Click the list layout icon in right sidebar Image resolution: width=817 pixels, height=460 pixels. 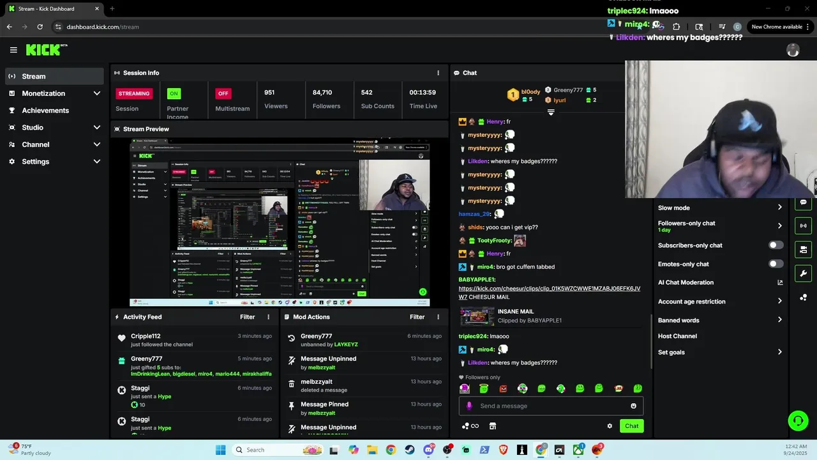pos(803,249)
